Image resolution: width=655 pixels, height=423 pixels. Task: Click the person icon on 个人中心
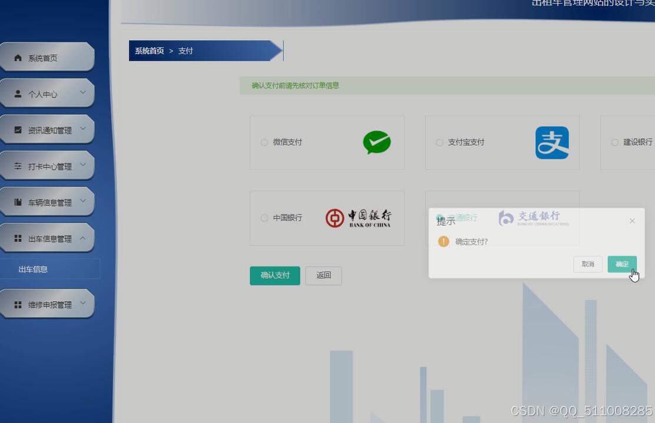click(18, 94)
